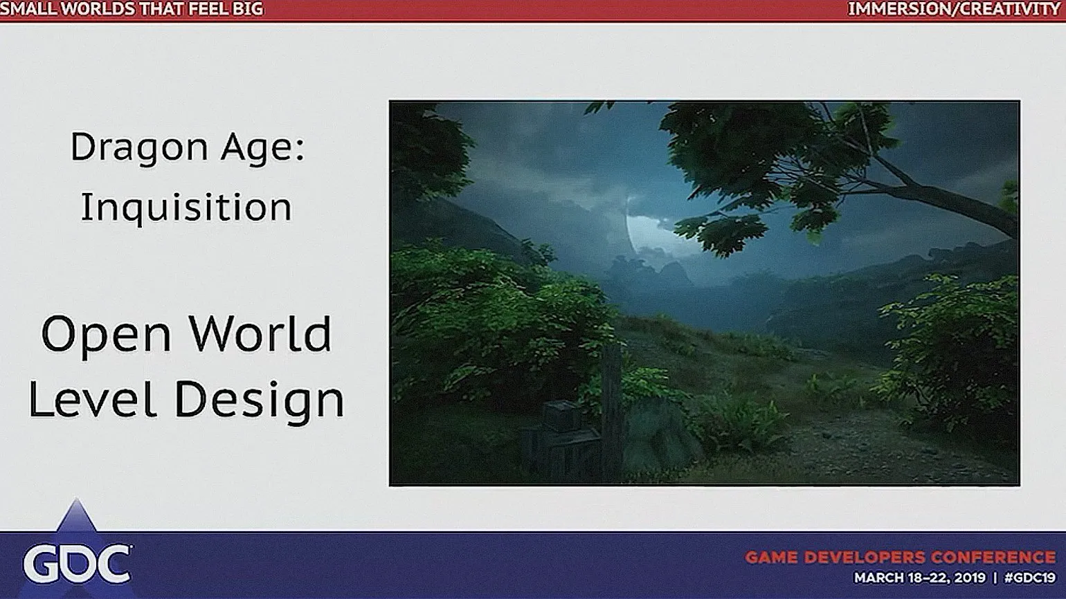Select the "SMALL WORLDS THAT FEEL BIG" header title
Screen dimensions: 1066x599
click(x=132, y=9)
